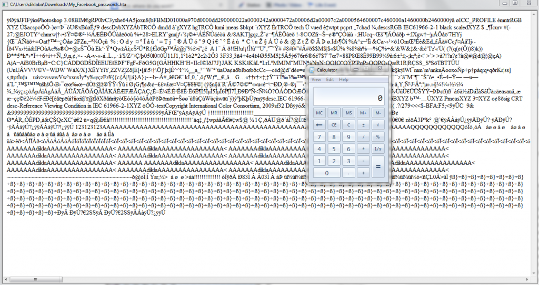The height and width of the screenshot is (285, 539).
Task: Click digit 2 on the Calculator
Action: pos(334,161)
